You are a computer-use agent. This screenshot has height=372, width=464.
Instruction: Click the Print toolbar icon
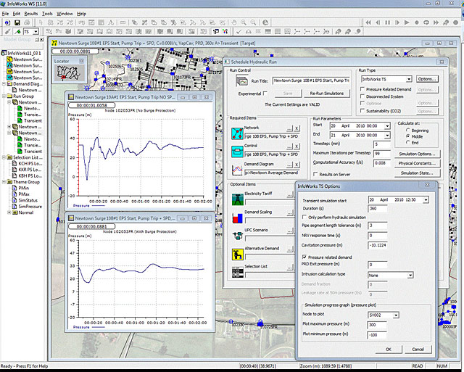click(27, 22)
